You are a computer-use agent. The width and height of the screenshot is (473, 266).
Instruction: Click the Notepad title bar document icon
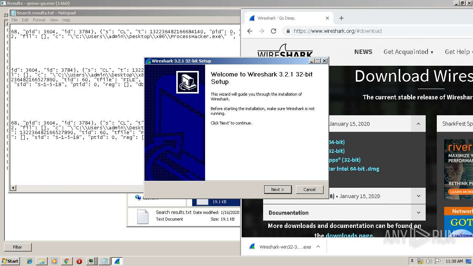point(14,13)
